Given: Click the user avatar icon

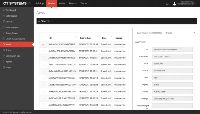Looking at the screenshot, I should pyautogui.click(x=174, y=3).
